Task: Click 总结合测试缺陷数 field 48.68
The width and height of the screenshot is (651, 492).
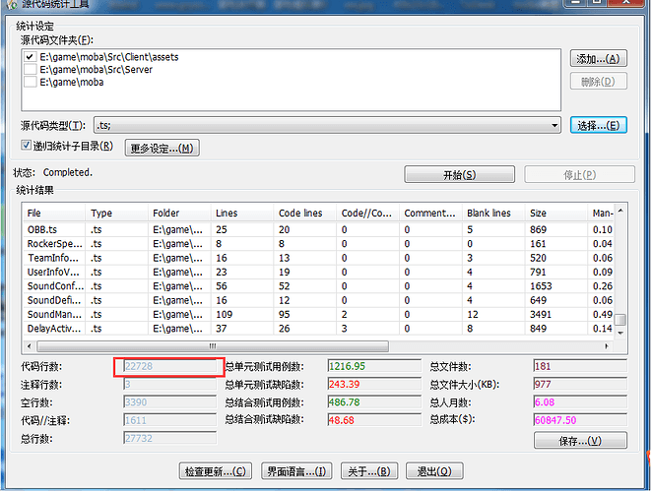Action: pyautogui.click(x=374, y=420)
